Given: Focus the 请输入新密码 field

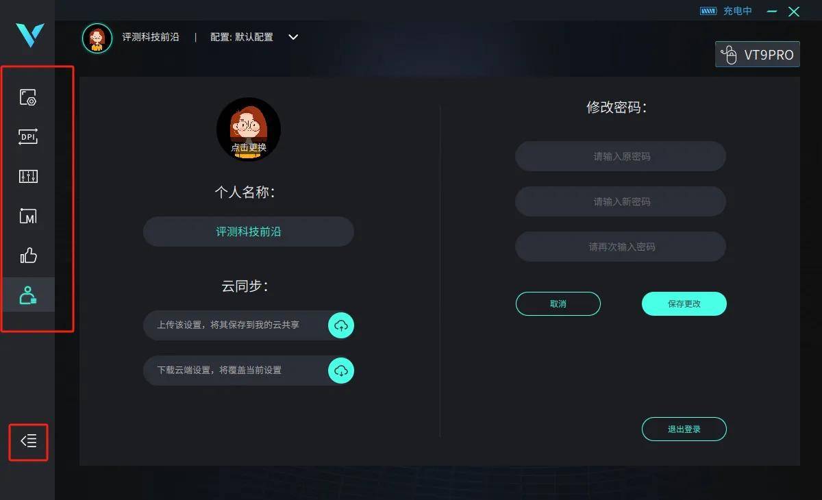Looking at the screenshot, I should coord(621,201).
